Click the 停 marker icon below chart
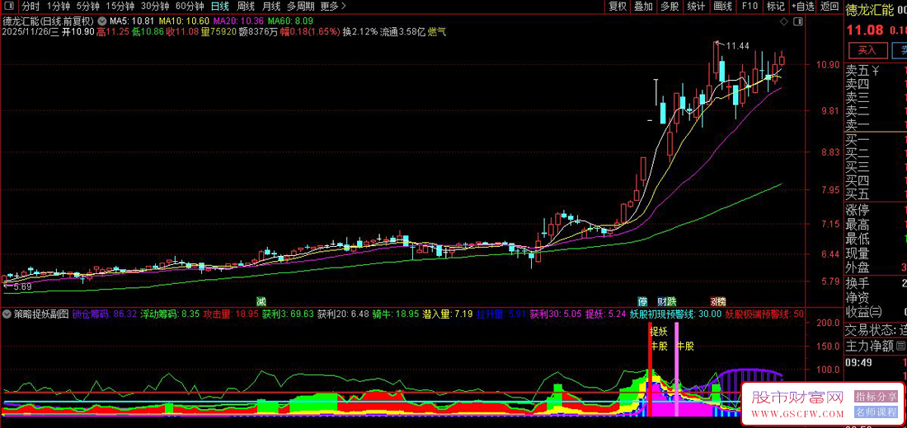The height and width of the screenshot is (428, 907). point(642,301)
